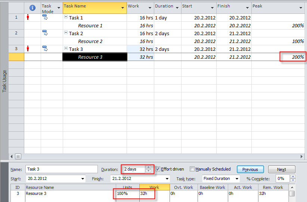Image resolution: width=307 pixels, height=202 pixels.
Task: Click the Previous button
Action: [250, 169]
